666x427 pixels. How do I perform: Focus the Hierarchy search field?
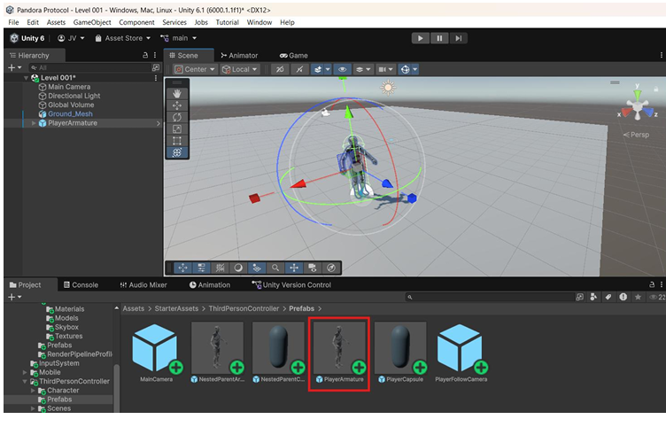click(90, 67)
